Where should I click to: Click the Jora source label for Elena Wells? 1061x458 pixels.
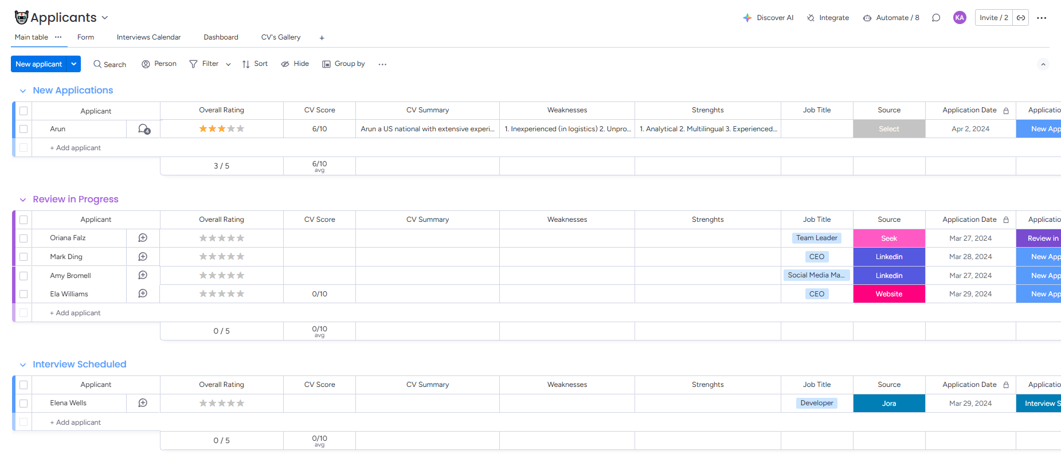click(889, 404)
